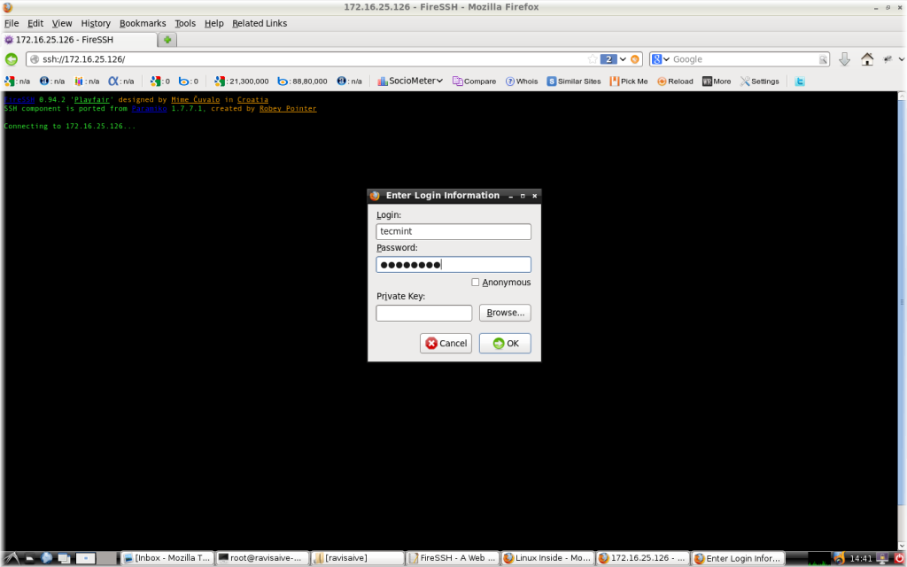Open the View menu
The width and height of the screenshot is (907, 567).
(x=62, y=23)
